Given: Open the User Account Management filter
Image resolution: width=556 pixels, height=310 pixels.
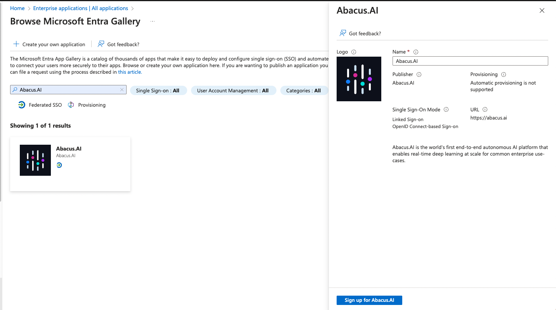Looking at the screenshot, I should pos(233,90).
